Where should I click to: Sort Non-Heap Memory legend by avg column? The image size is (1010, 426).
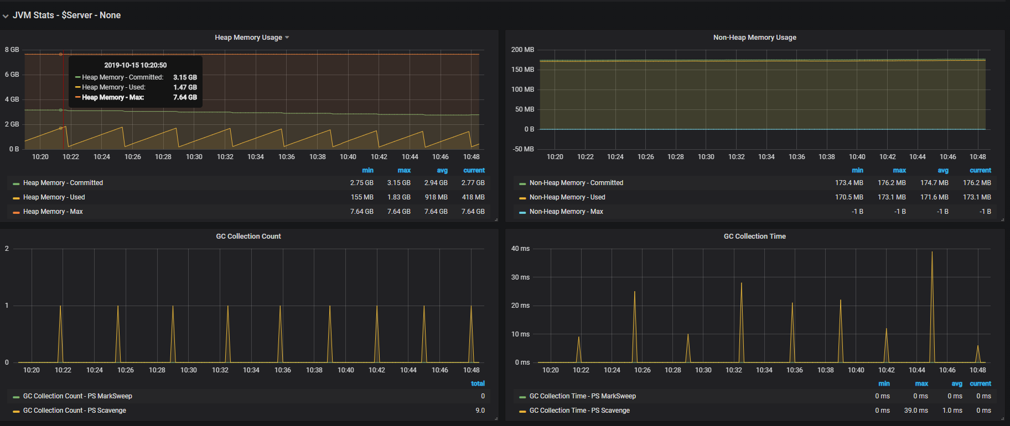[943, 170]
